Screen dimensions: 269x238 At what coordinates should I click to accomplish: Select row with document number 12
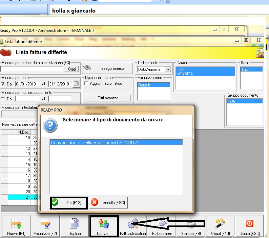tap(19, 148)
